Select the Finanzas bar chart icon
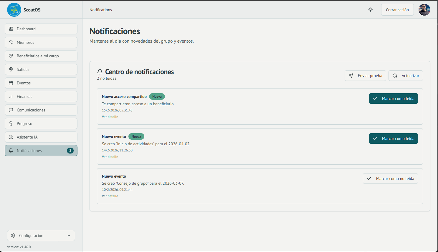 click(x=11, y=96)
